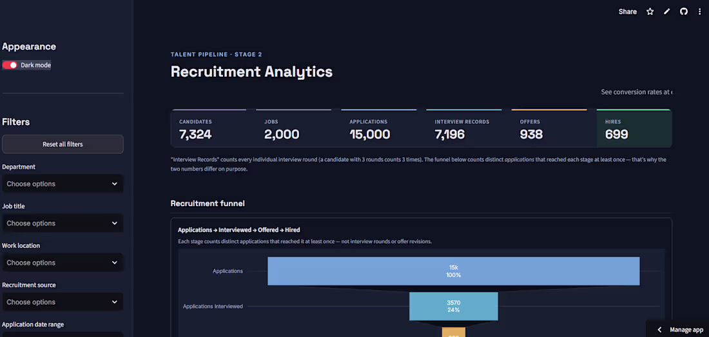Click the Recruitment Analytics page title
Screen dimensions: 709x337
[x=251, y=72]
